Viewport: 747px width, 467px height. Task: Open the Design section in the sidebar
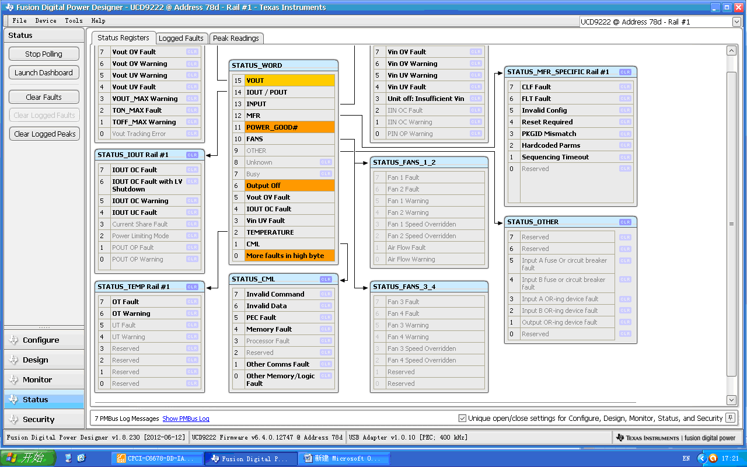(44, 360)
